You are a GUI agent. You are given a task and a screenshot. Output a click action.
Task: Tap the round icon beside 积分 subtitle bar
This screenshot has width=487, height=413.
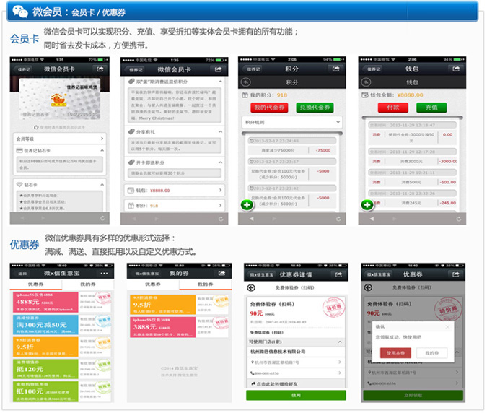[246, 82]
